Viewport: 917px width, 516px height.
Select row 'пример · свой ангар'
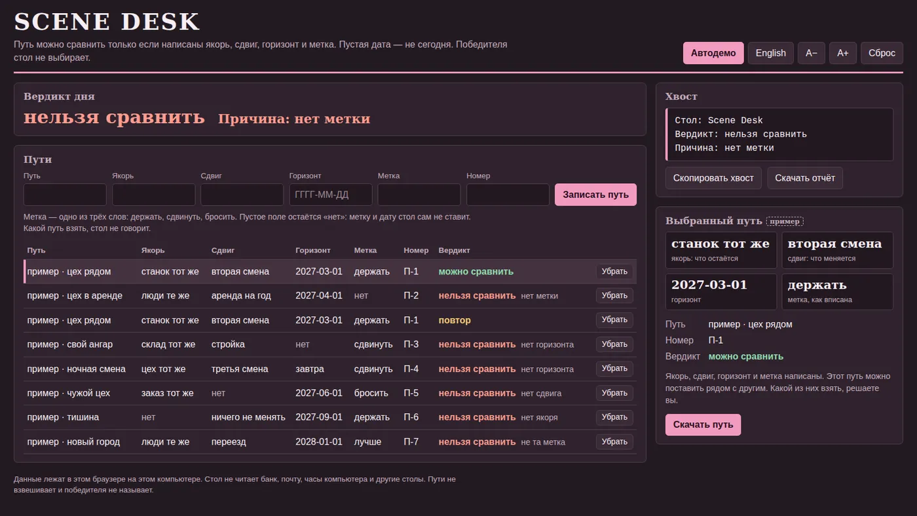[330, 344]
